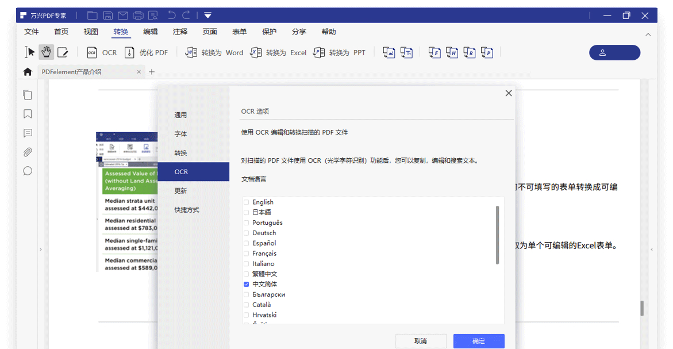
Task: Open the document search panel
Action: (28, 171)
